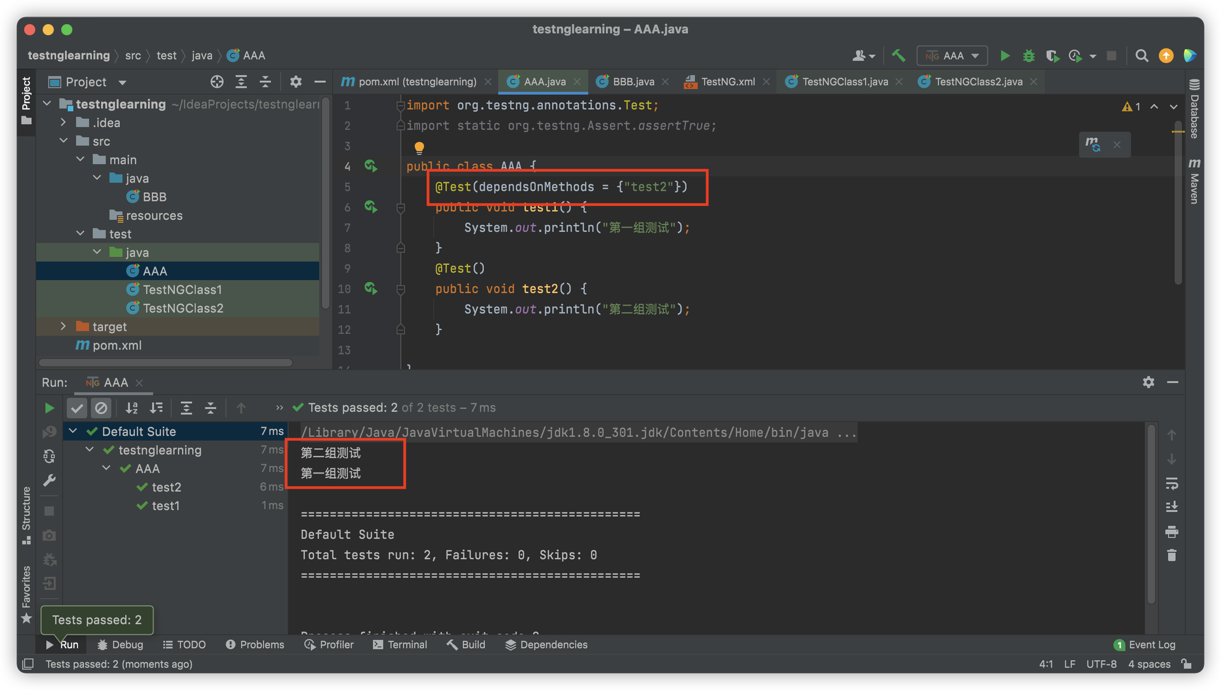
Task: Run AAA with the green play icon
Action: 1005,56
